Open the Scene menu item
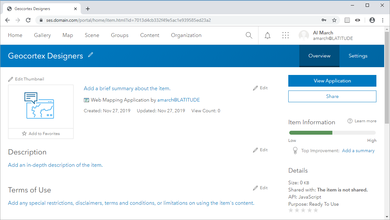 (x=92, y=35)
